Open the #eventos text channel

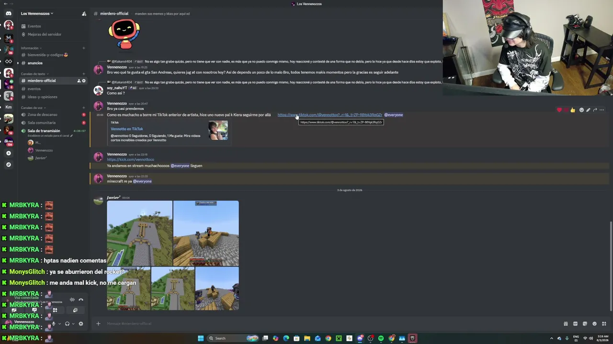[31, 89]
